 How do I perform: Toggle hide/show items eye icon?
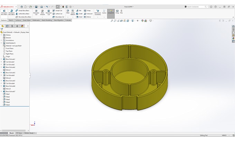coord(138,21)
